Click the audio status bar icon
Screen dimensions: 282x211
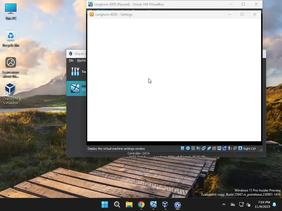(198, 148)
